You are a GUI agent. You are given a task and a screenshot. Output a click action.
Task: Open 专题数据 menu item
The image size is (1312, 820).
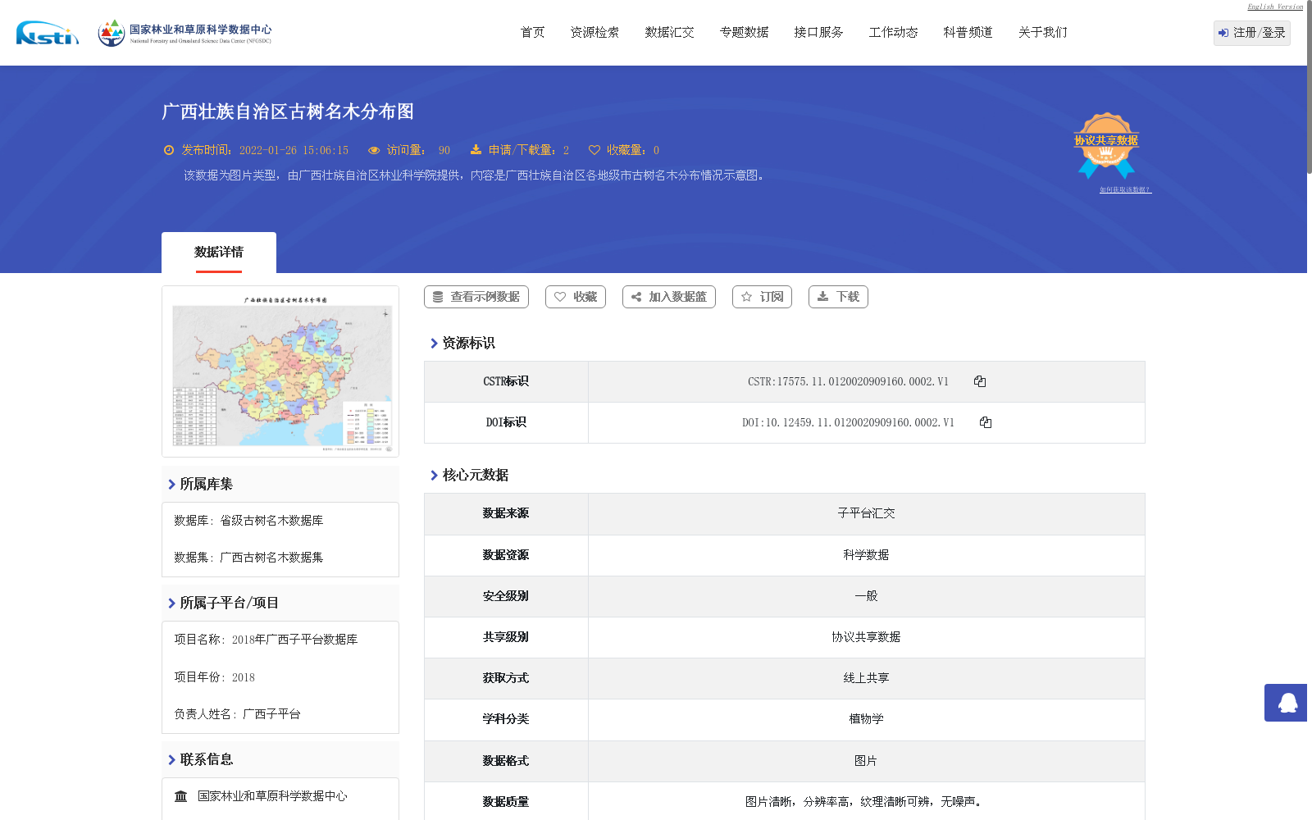(x=744, y=33)
